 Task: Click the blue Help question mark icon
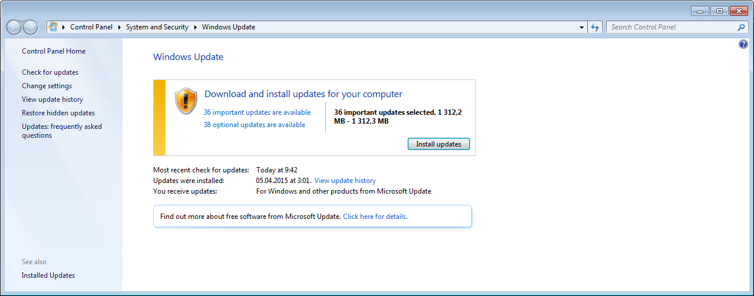click(x=743, y=45)
